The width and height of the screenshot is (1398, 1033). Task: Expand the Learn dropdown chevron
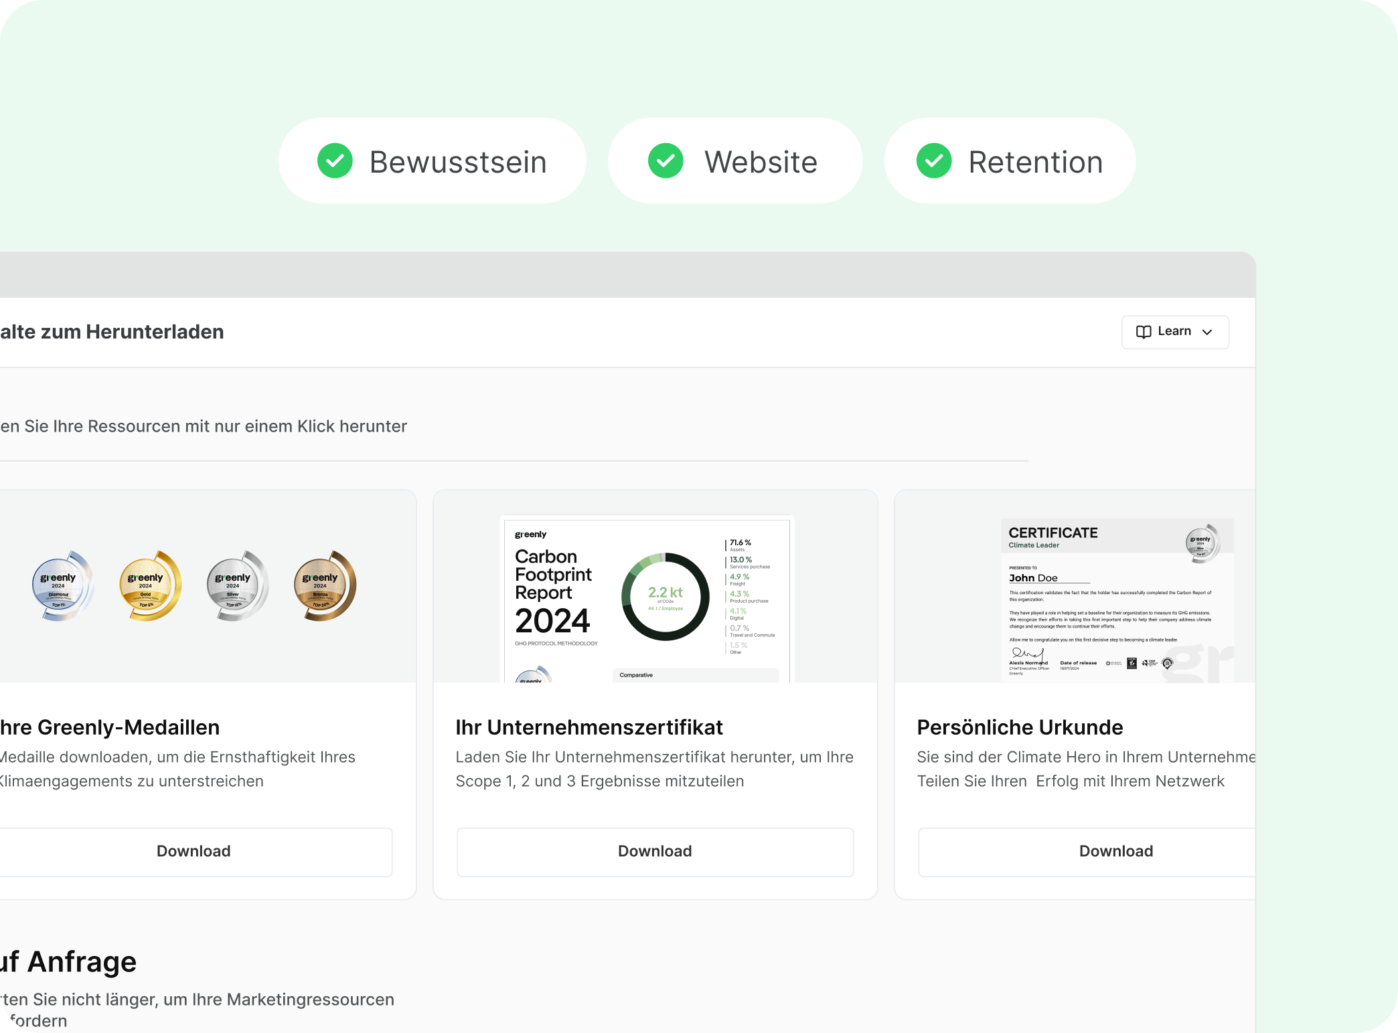click(x=1207, y=332)
